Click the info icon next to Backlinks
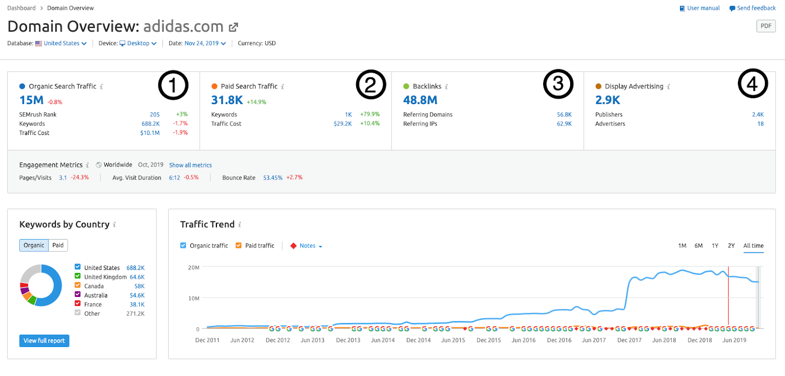 click(x=446, y=87)
